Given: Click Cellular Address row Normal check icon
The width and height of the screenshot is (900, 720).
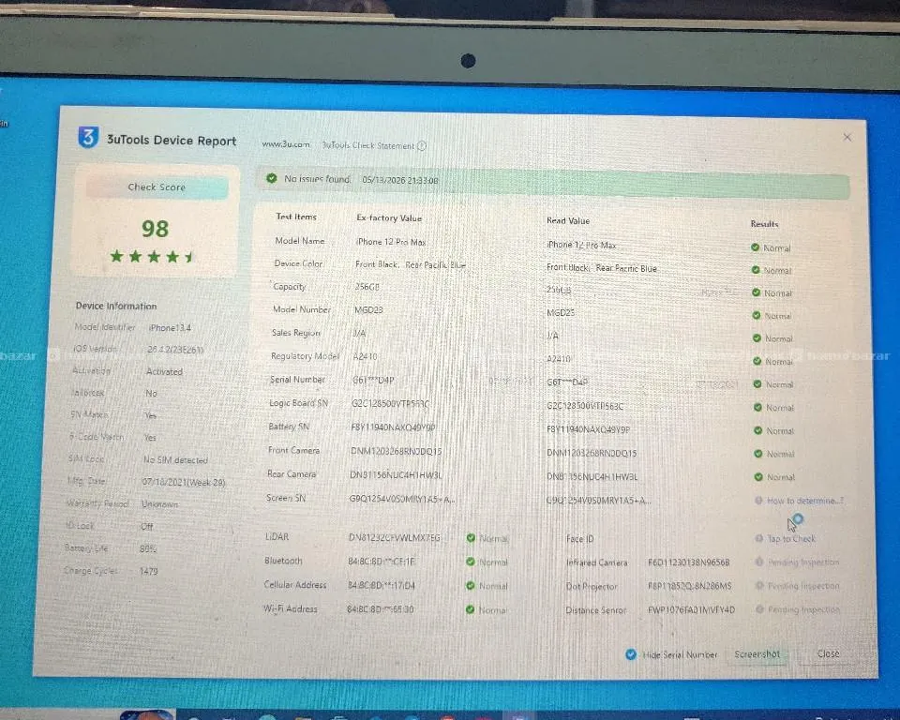Looking at the screenshot, I should (x=471, y=586).
